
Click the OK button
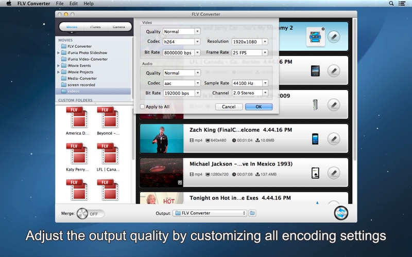pyautogui.click(x=259, y=107)
